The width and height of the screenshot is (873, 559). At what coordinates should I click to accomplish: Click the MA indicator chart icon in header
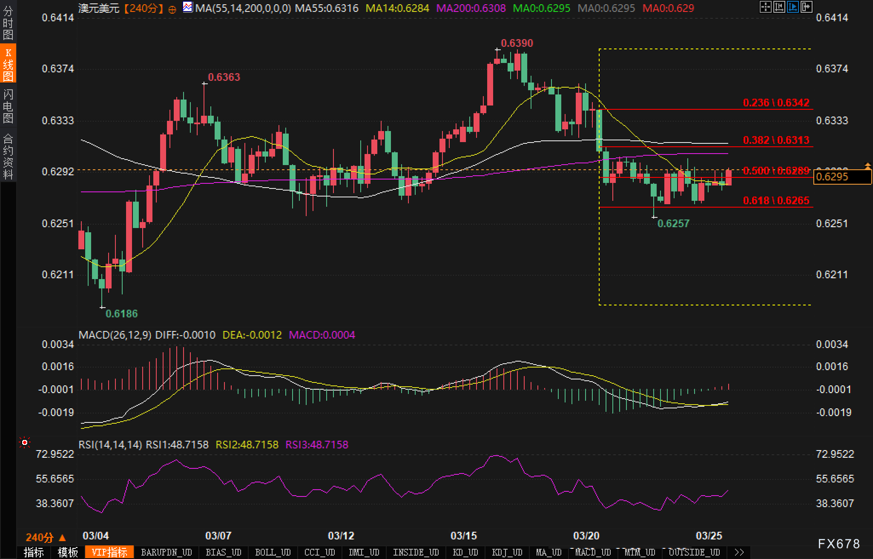point(187,7)
